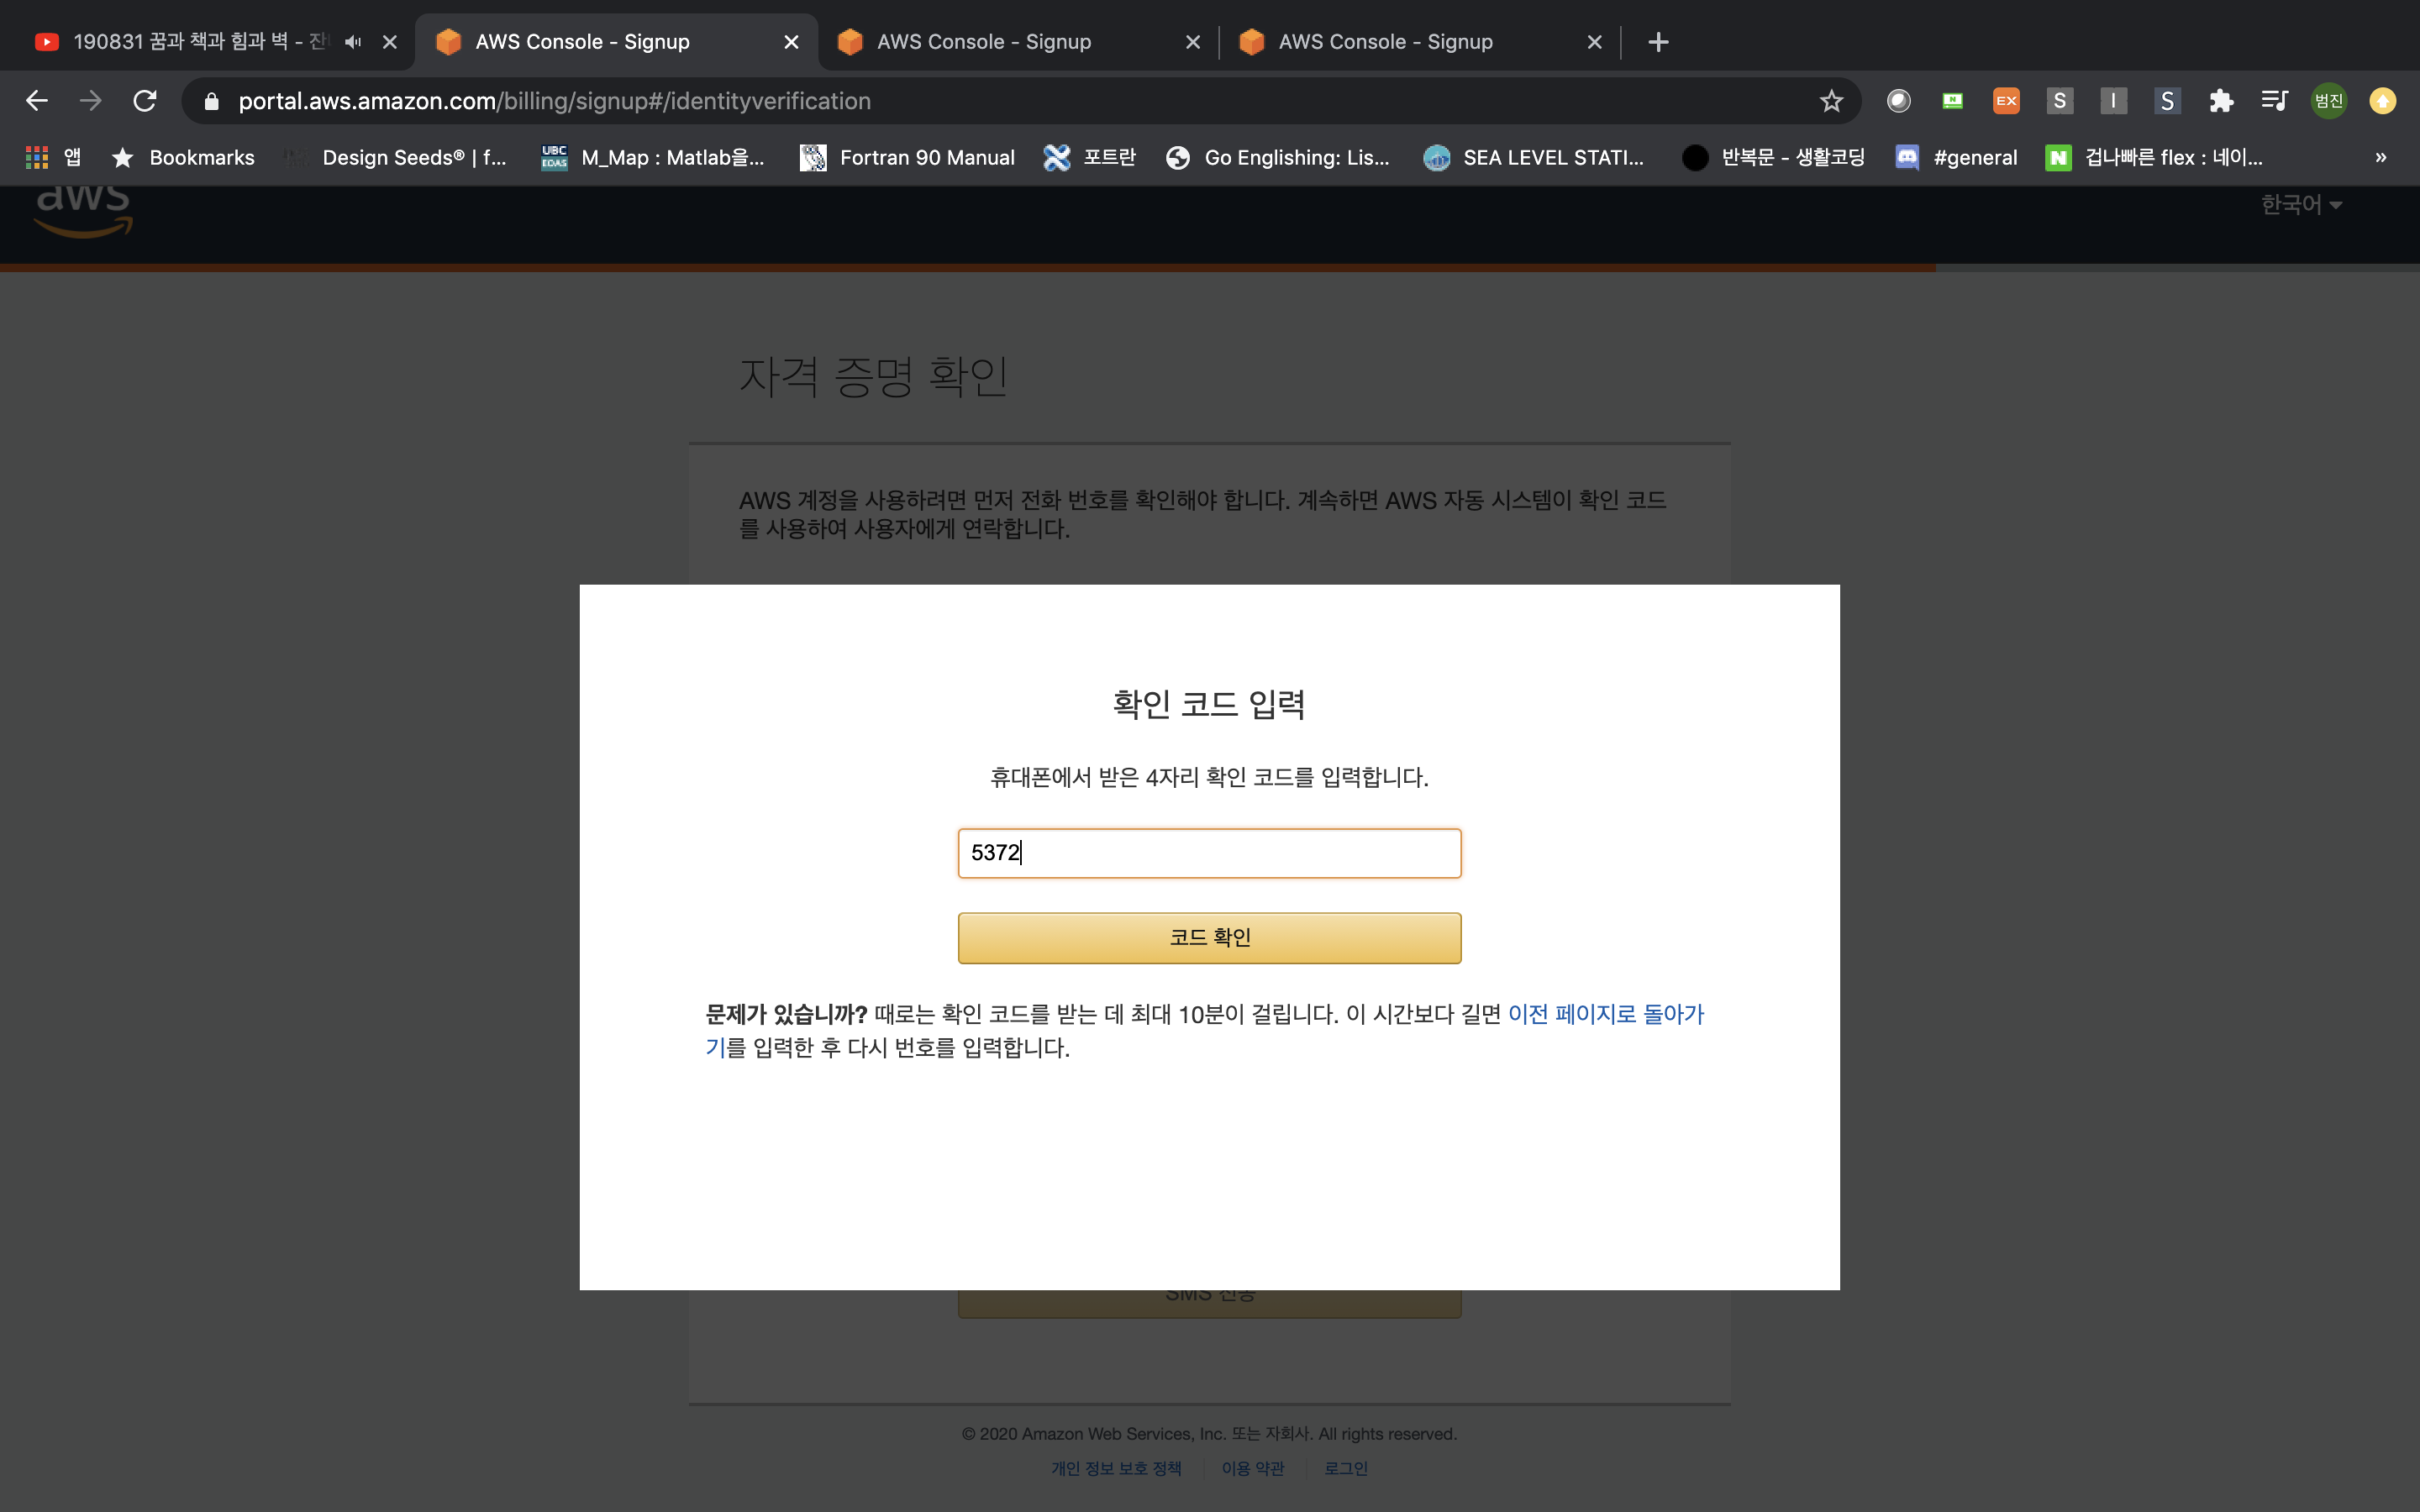Viewport: 2420px width, 1512px height.
Task: Open a new browser tab
Action: (x=1658, y=42)
